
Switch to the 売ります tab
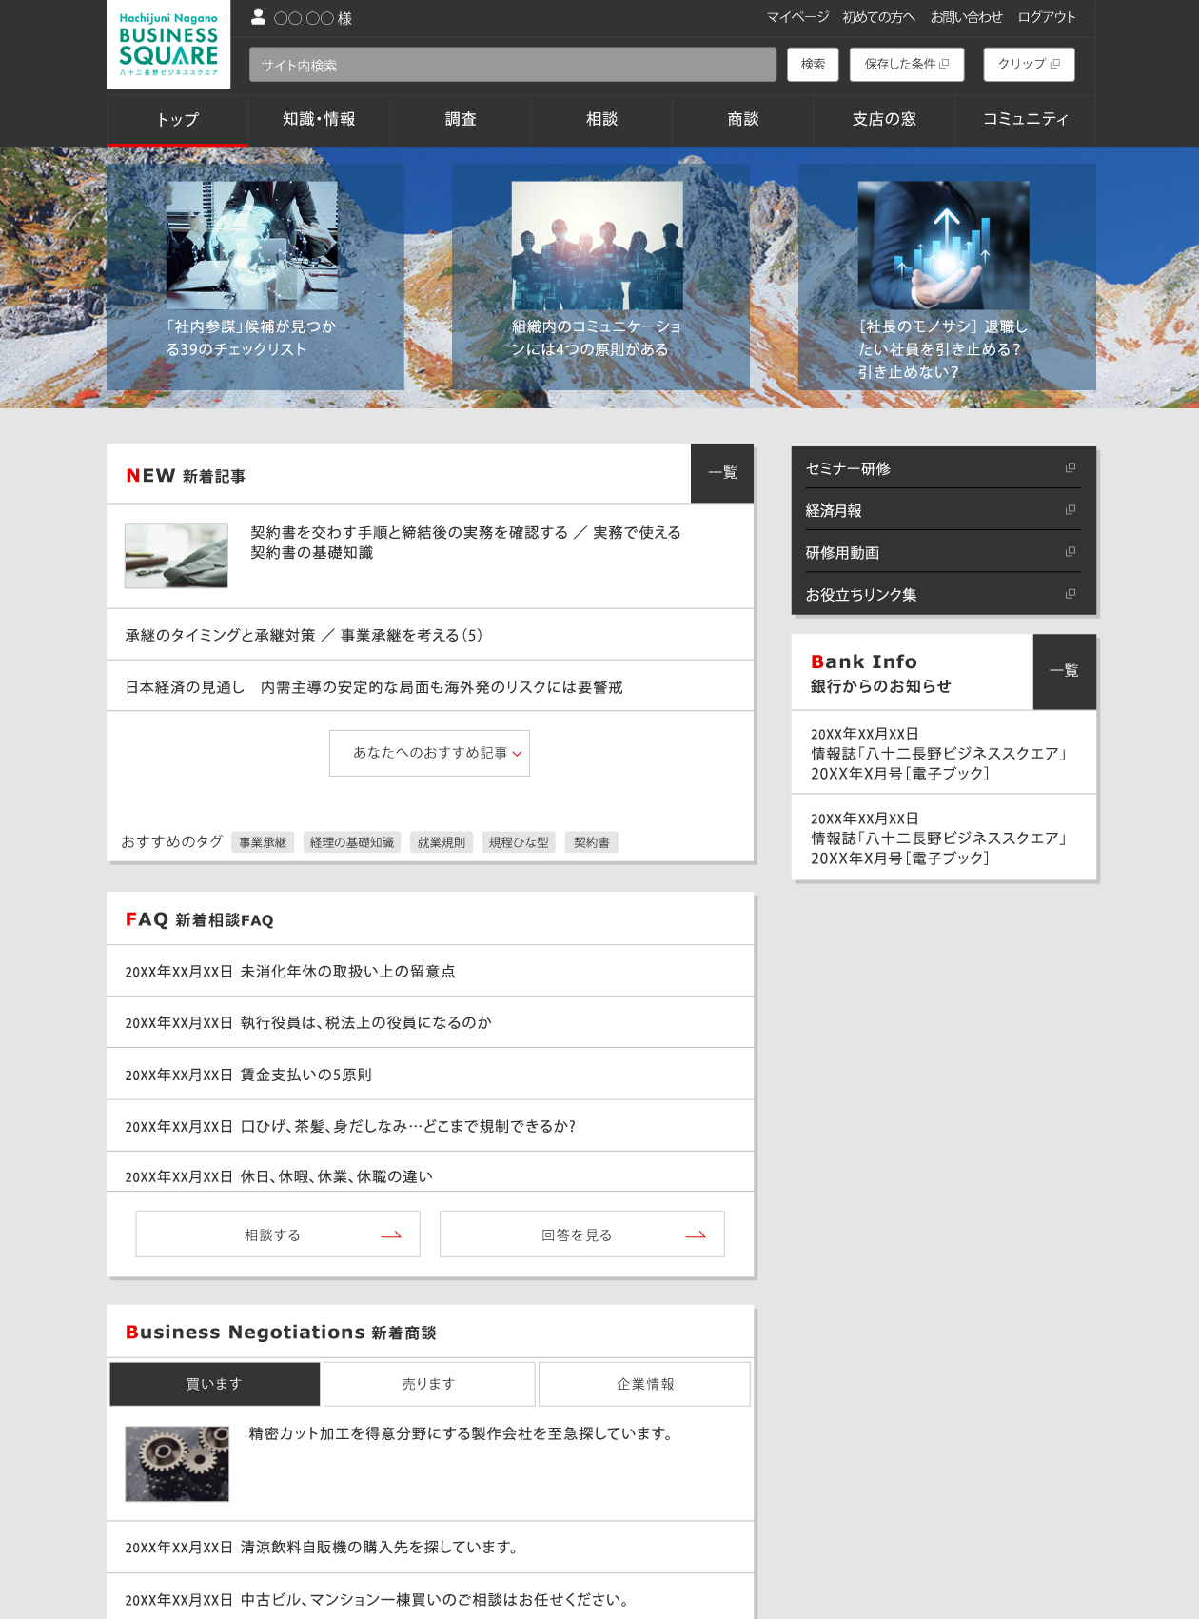pyautogui.click(x=429, y=1384)
